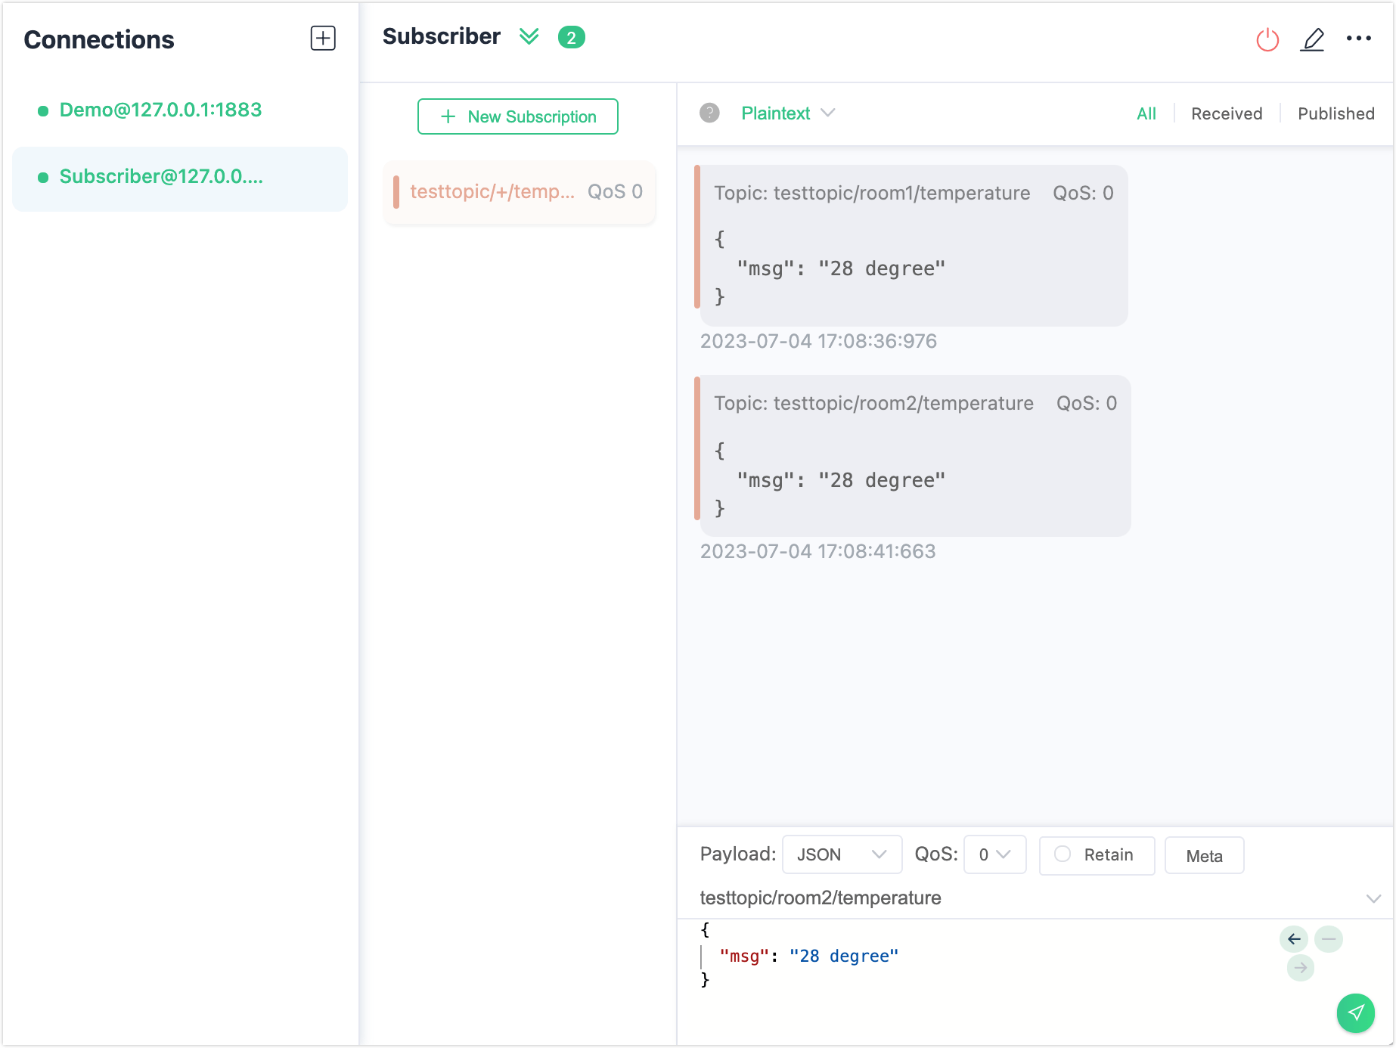
Task: Open the Plaintext format dropdown
Action: tap(786, 113)
